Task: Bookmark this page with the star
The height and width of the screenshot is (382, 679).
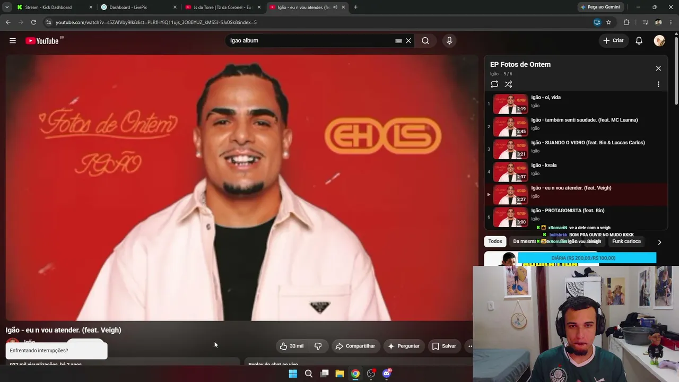Action: point(608,22)
